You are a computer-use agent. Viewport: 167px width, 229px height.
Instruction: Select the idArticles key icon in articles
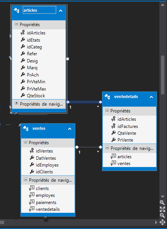pos(23,33)
